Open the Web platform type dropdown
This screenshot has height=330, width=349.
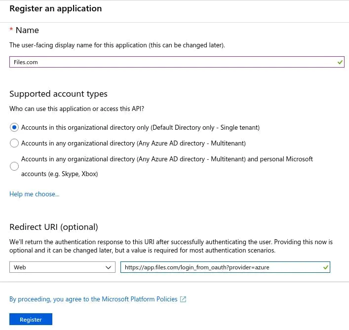[x=62, y=267]
